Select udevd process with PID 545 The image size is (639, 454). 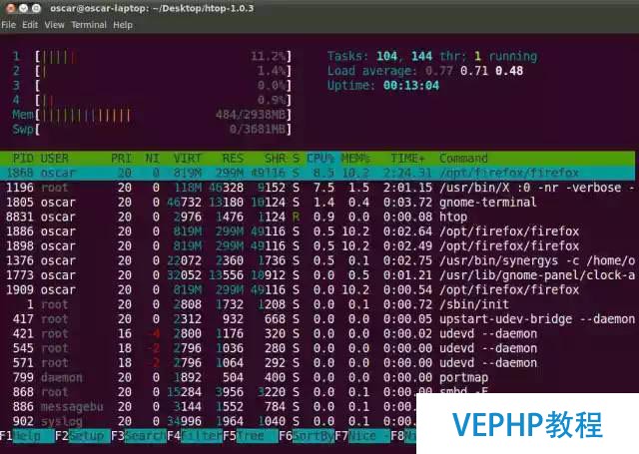pyautogui.click(x=318, y=348)
